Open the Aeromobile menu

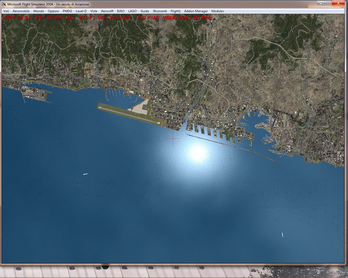[21, 11]
